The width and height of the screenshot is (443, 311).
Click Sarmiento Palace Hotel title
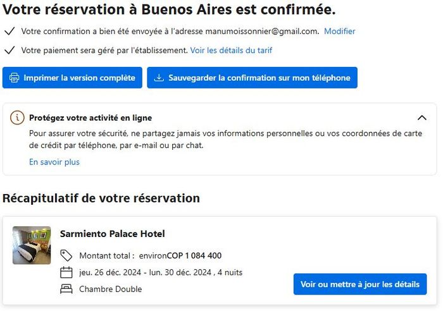(x=112, y=234)
